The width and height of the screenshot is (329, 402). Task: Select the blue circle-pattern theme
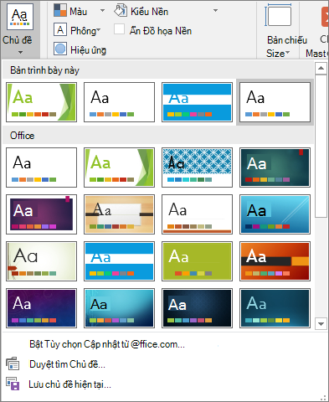pos(197,167)
